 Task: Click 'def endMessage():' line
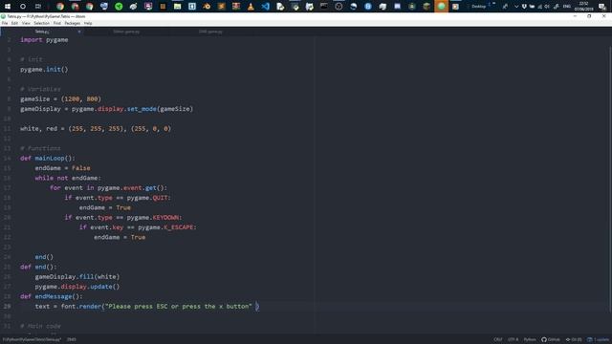[52, 296]
